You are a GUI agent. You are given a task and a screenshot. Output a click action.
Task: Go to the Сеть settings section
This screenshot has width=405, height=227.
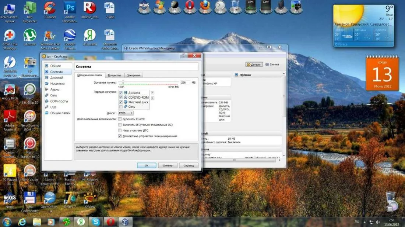click(x=54, y=95)
